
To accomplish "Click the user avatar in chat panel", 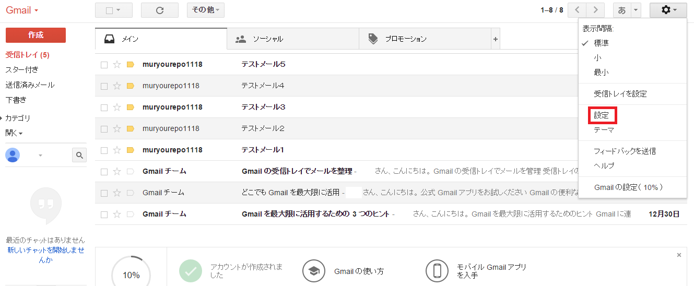I will click(x=13, y=155).
